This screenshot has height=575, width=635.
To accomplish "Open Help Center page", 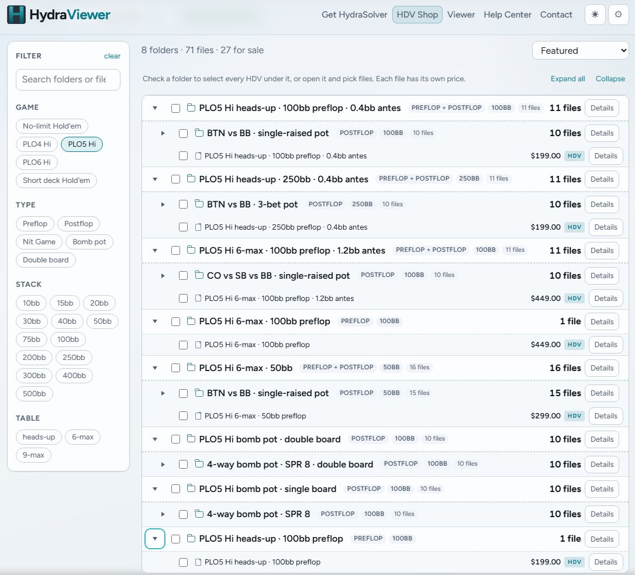I will click(508, 15).
